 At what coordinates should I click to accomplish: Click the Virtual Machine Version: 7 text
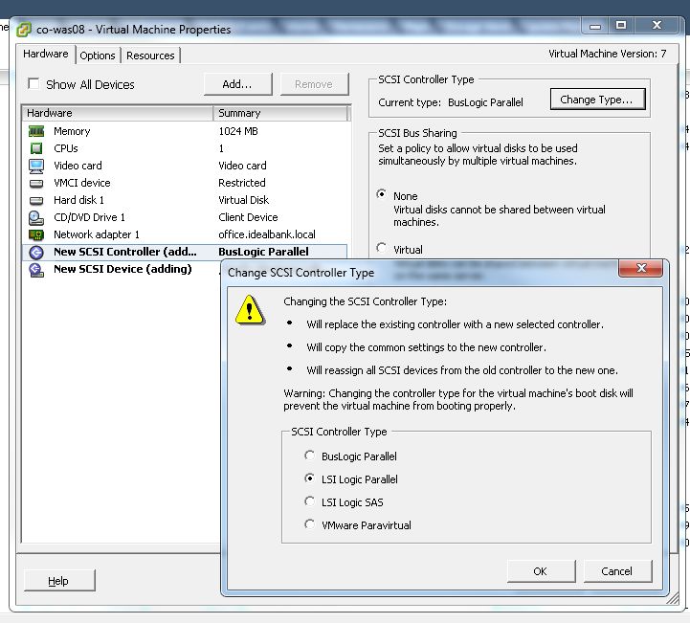pos(608,54)
